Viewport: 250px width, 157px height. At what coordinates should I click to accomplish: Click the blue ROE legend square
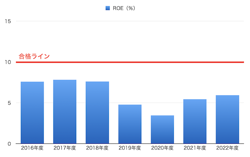click(107, 8)
